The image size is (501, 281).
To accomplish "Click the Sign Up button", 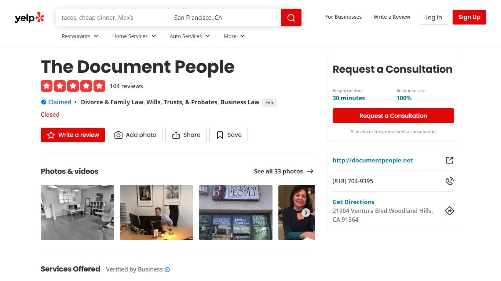I will (469, 17).
